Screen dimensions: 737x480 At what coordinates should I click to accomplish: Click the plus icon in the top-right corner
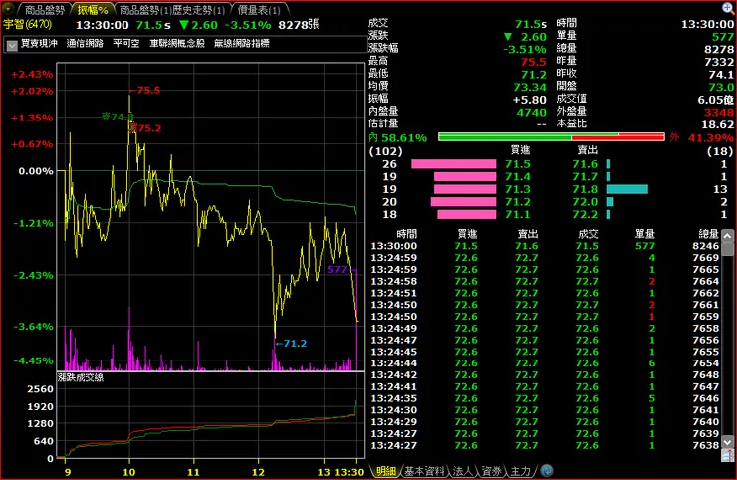pos(727,8)
